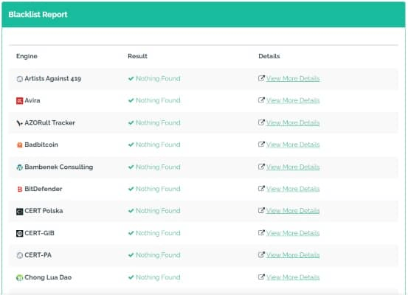Click the orange Badbitcoin engine icon
408x295 pixels.
tap(19, 145)
